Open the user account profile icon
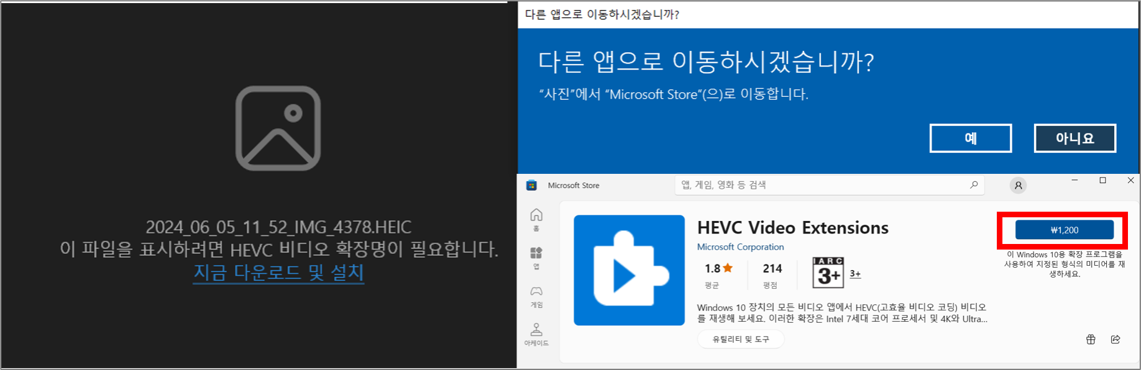Screen dimensions: 1141x370 coord(1018,185)
